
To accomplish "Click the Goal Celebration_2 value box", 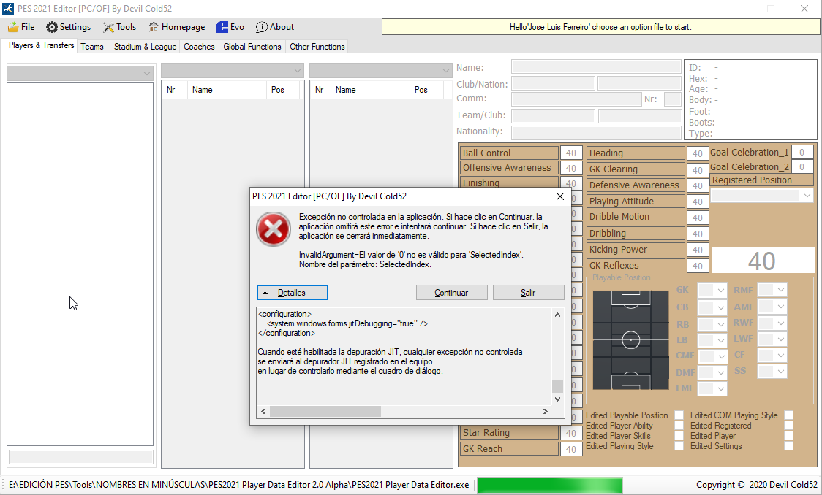I will coord(802,167).
